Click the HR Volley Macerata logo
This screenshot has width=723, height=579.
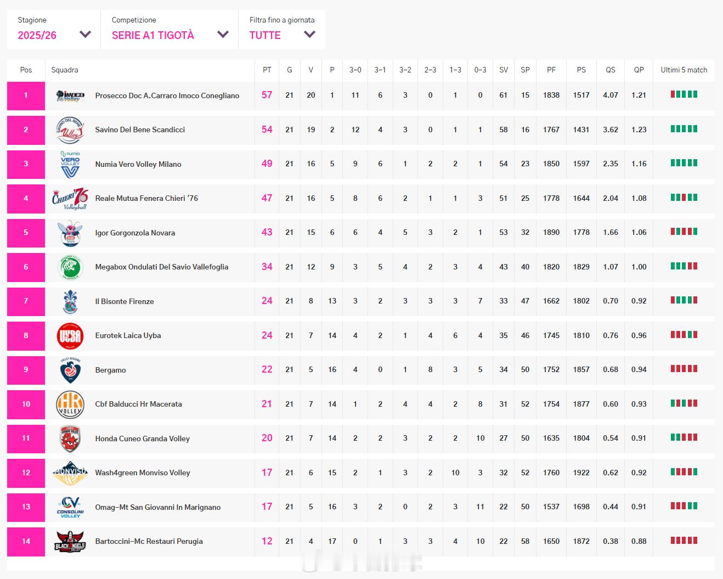70,404
